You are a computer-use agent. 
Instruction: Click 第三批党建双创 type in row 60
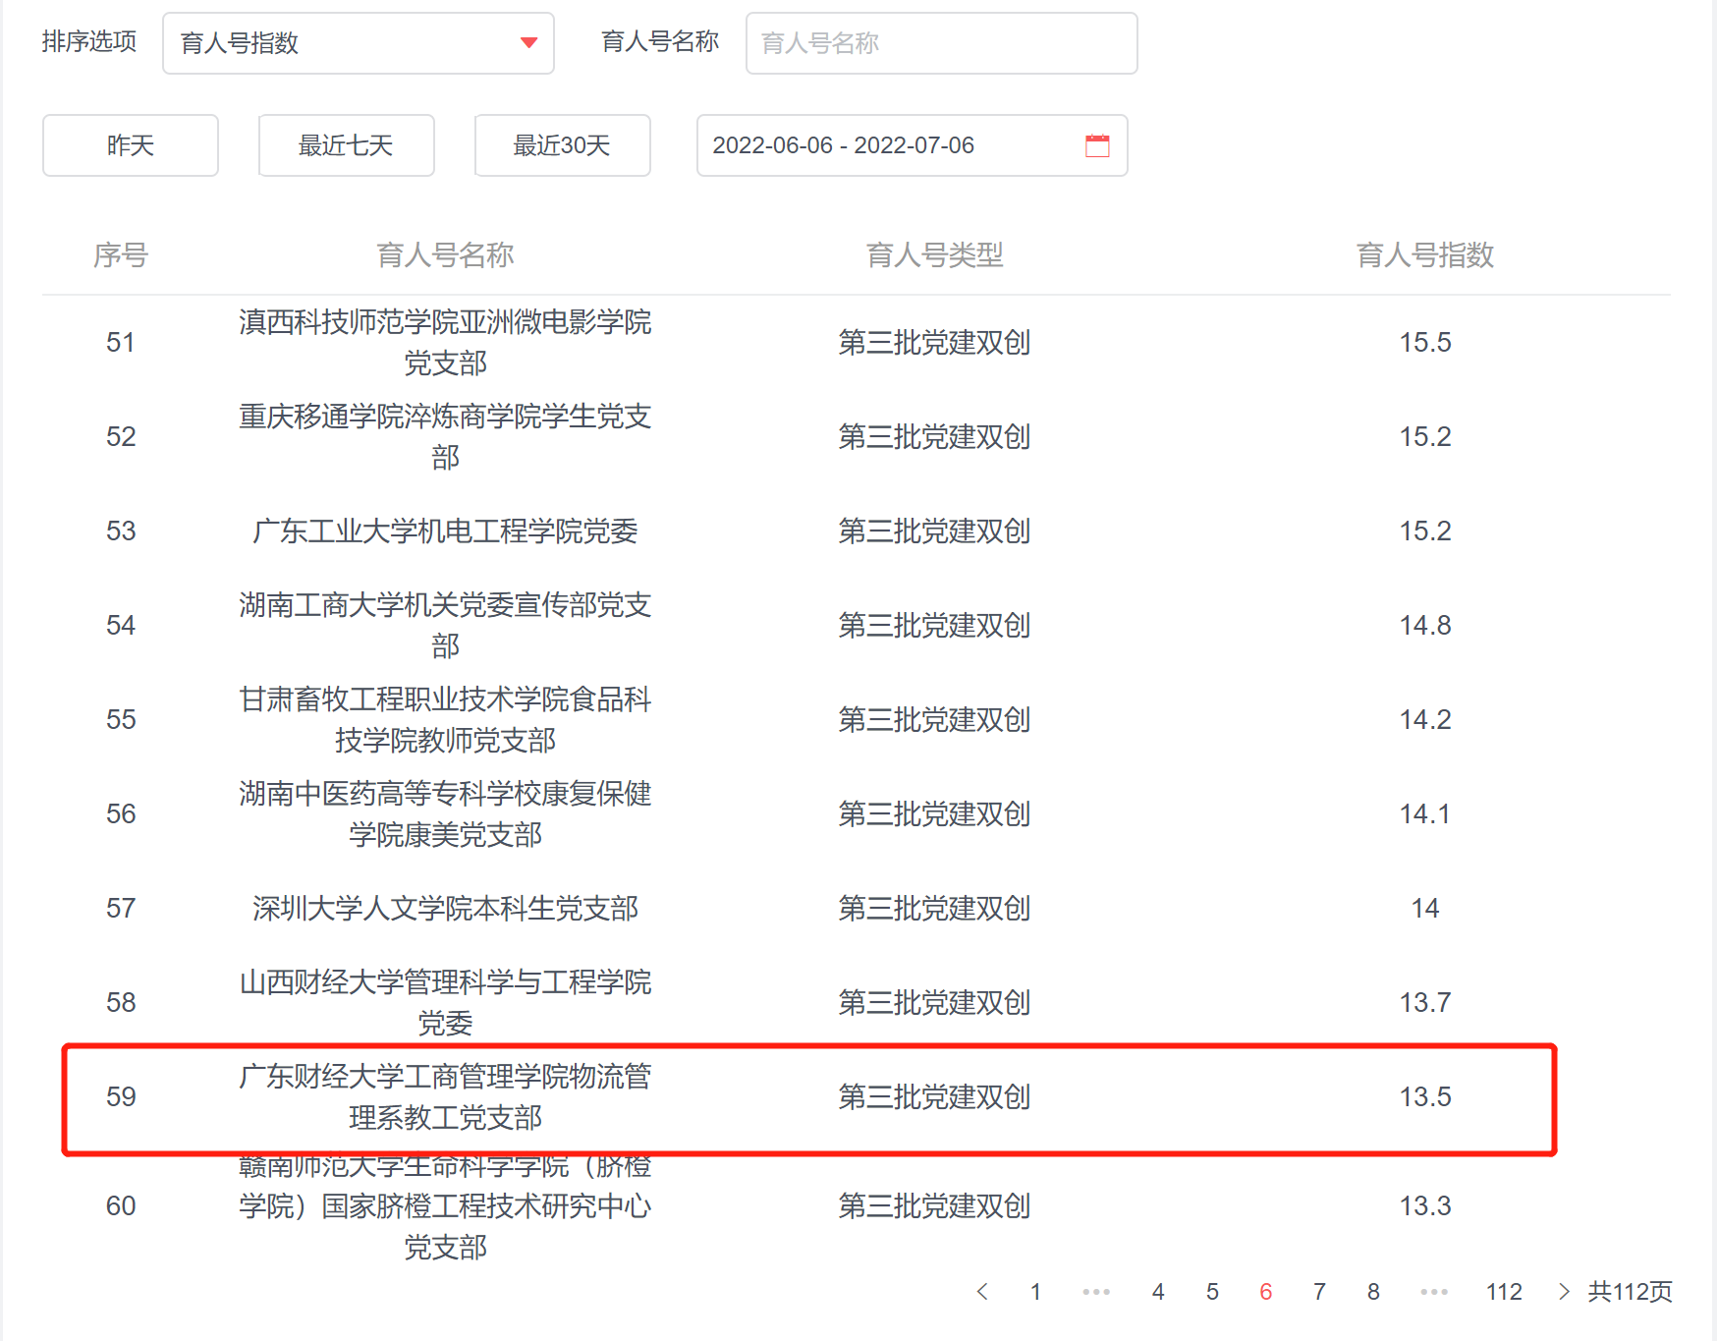(x=934, y=1205)
